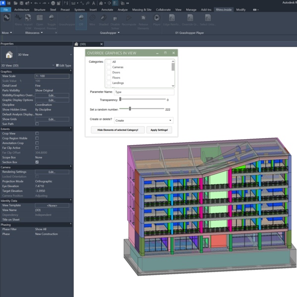297x297 pixels.
Task: Uncheck the Section Box checkbox
Action: click(37, 162)
